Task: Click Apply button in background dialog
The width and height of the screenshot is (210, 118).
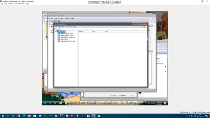Action: point(132,95)
